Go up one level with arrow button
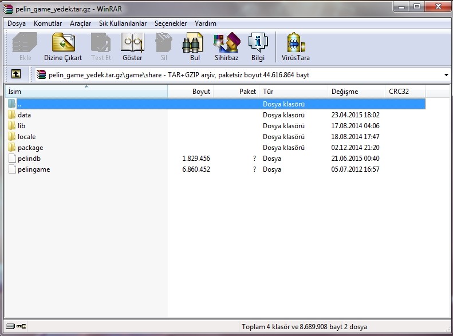The height and width of the screenshot is (336, 453). [x=16, y=74]
